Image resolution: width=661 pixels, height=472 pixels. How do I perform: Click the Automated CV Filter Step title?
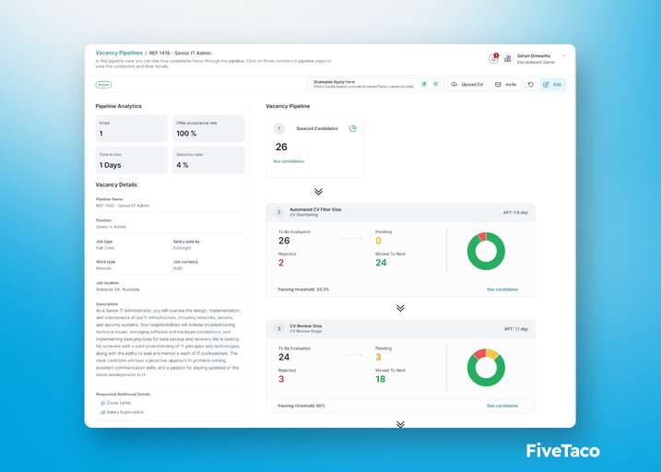tap(315, 209)
